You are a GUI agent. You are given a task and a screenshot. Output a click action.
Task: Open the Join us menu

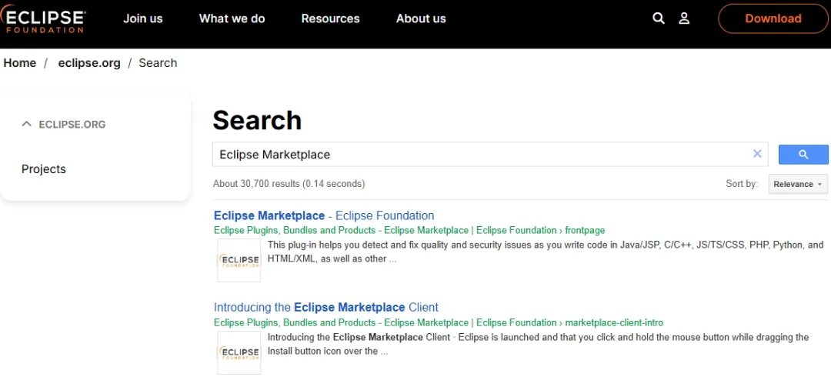143,18
